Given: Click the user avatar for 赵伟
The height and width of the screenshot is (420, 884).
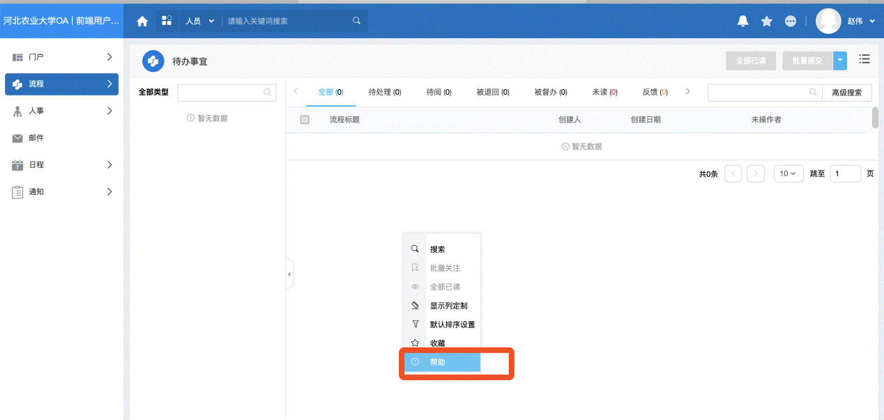Looking at the screenshot, I should pyautogui.click(x=828, y=21).
